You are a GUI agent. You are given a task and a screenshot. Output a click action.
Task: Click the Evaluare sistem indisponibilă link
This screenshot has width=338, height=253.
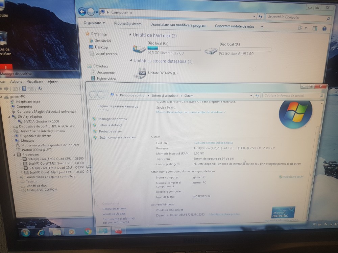(213, 143)
